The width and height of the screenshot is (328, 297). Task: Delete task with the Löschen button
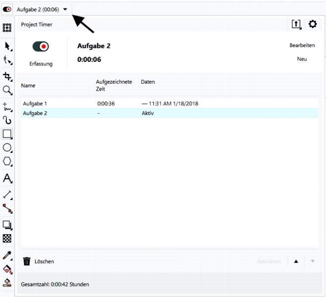coord(39,261)
